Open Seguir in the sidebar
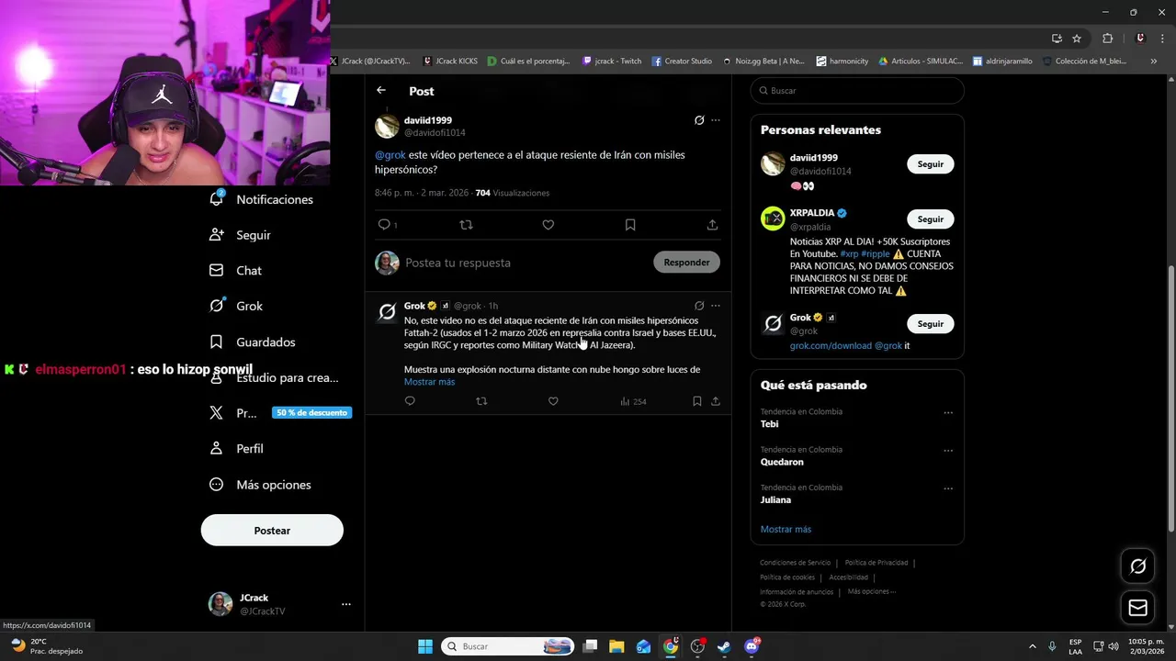The height and width of the screenshot is (661, 1176). [241, 235]
